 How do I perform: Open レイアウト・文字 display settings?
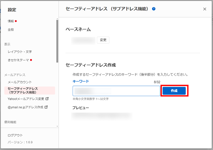(x=20, y=52)
